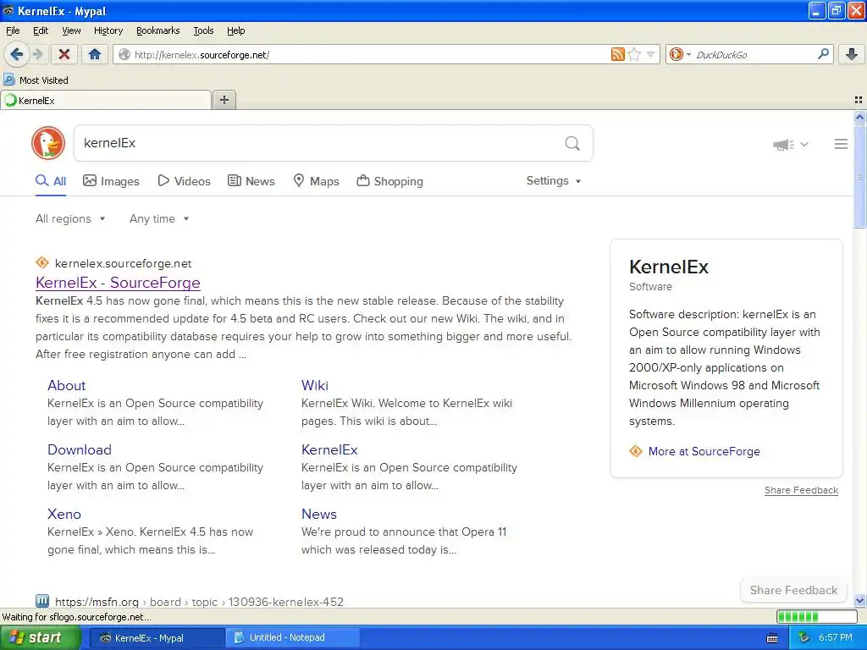The height and width of the screenshot is (650, 867).
Task: Click the magnifier icon in browser search box
Action: point(823,54)
